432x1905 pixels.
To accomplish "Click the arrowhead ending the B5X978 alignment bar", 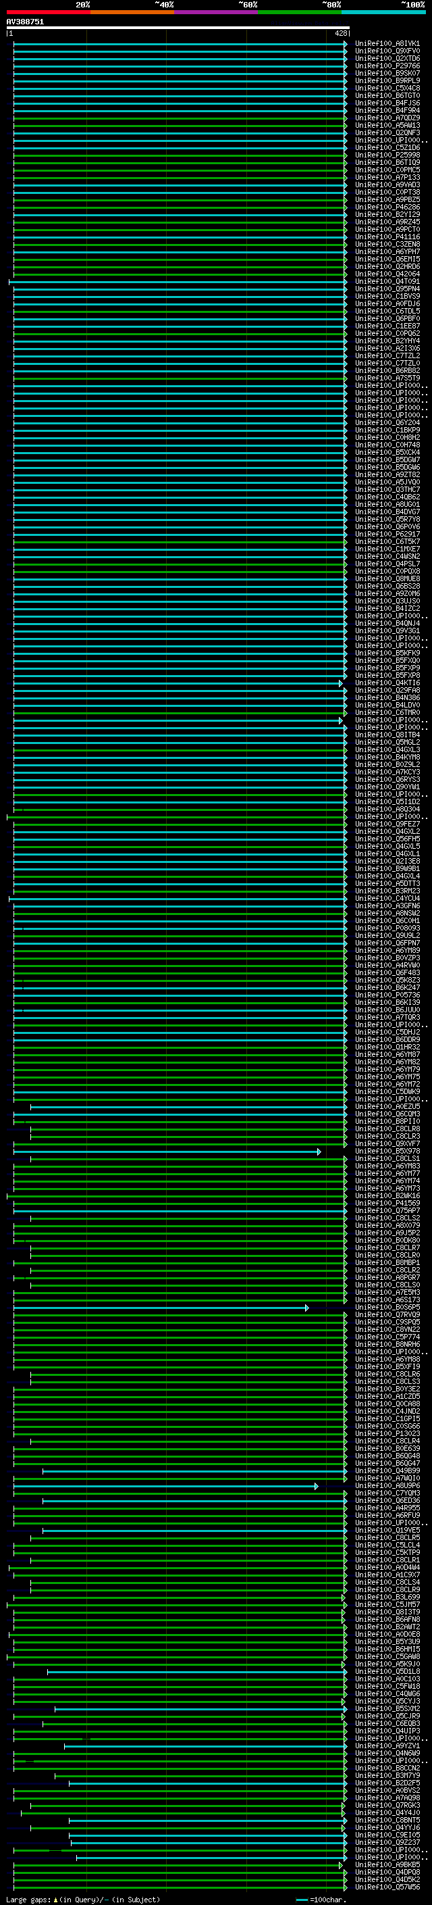I will click(x=319, y=1152).
